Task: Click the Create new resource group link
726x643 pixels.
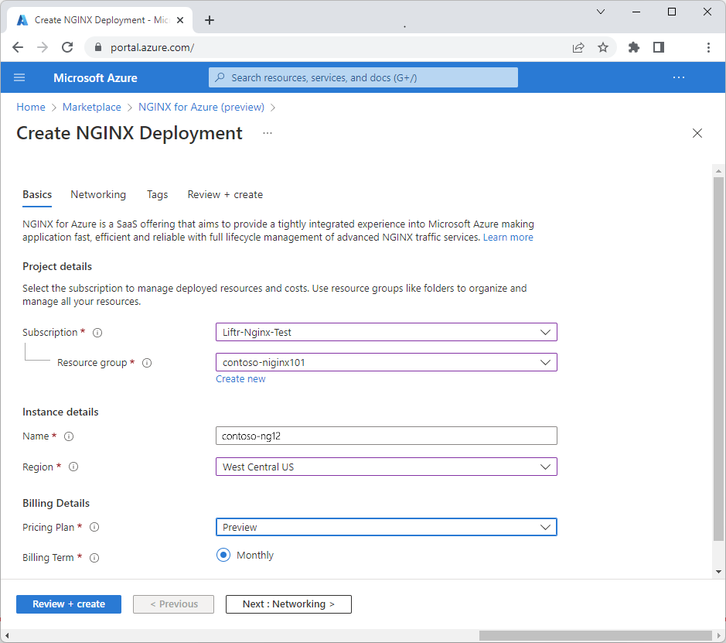Action: click(240, 379)
